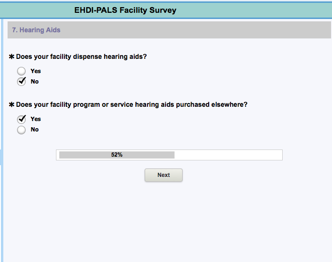The width and height of the screenshot is (332, 262).
Task: Choose Yes radio for servicing aids purchased elsewhere
Action: [x=21, y=119]
